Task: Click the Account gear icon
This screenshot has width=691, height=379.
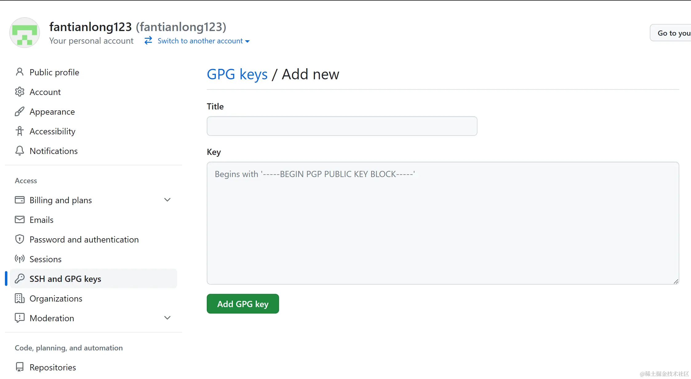Action: pos(20,92)
